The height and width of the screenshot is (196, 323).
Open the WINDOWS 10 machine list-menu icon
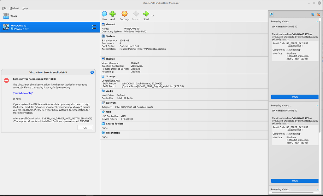coord(94,27)
